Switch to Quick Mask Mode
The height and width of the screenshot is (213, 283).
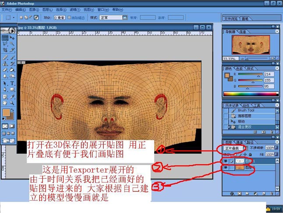point(12,126)
